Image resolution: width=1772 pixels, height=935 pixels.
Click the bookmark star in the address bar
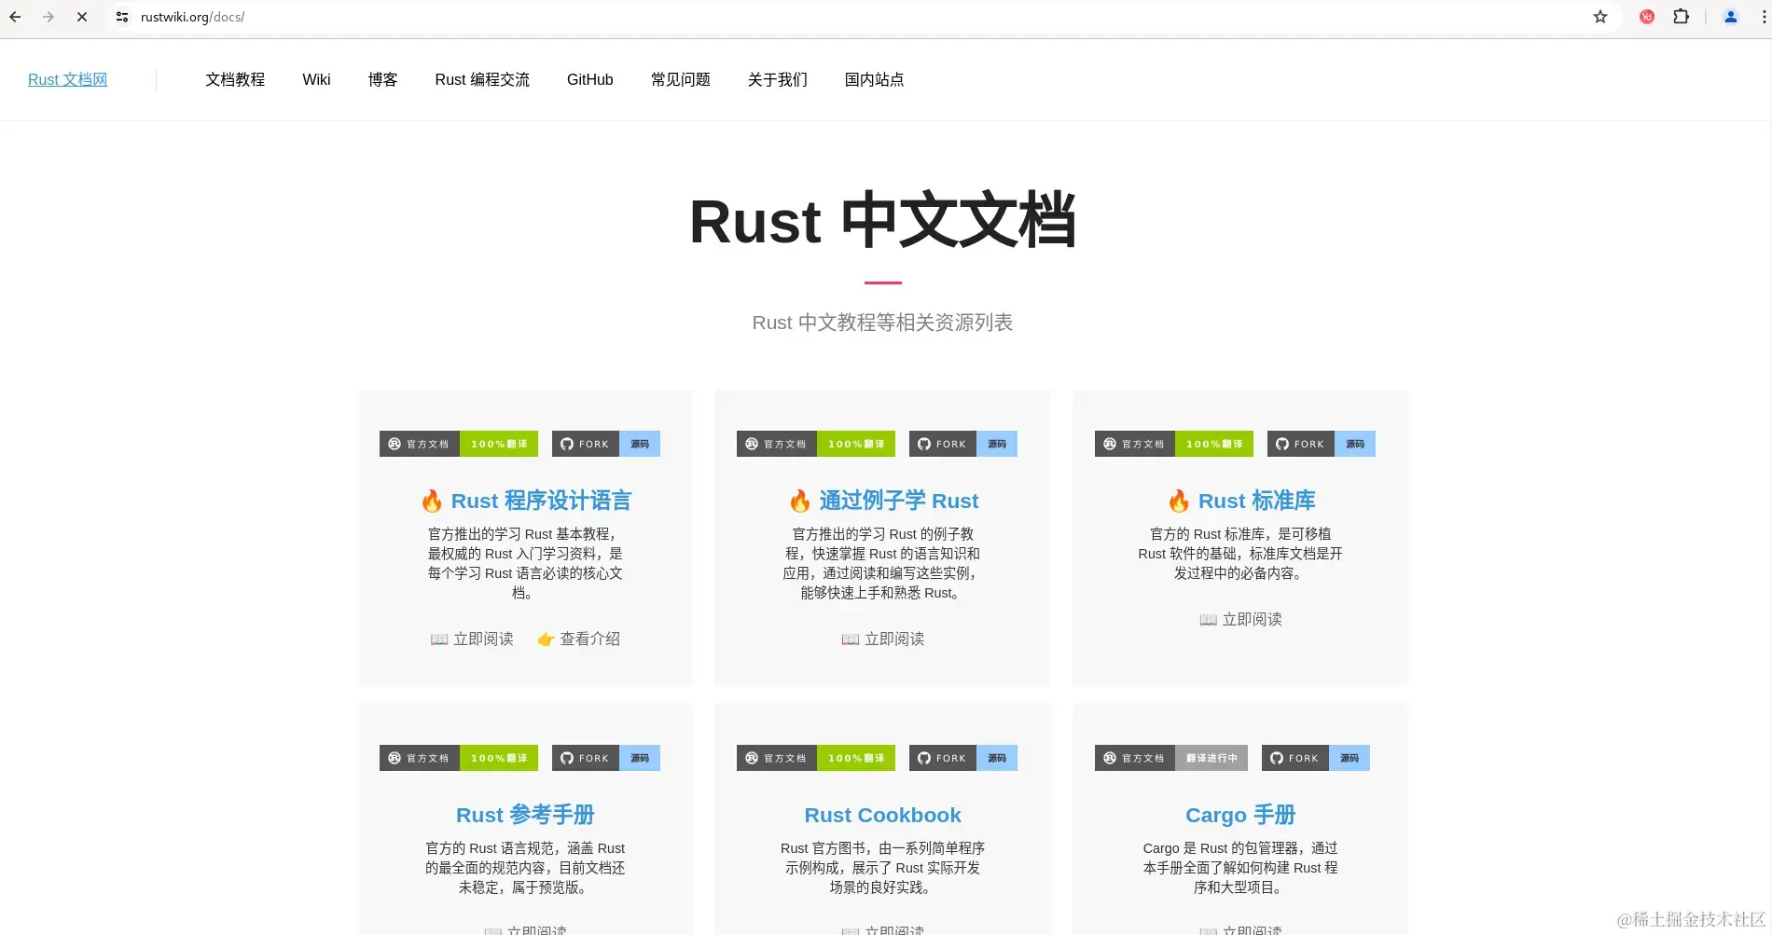[1600, 16]
